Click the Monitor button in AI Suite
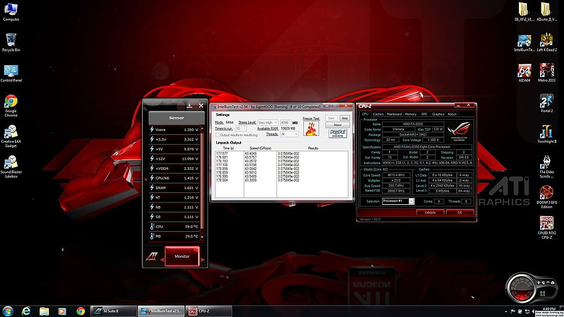564x317 pixels. tap(182, 256)
